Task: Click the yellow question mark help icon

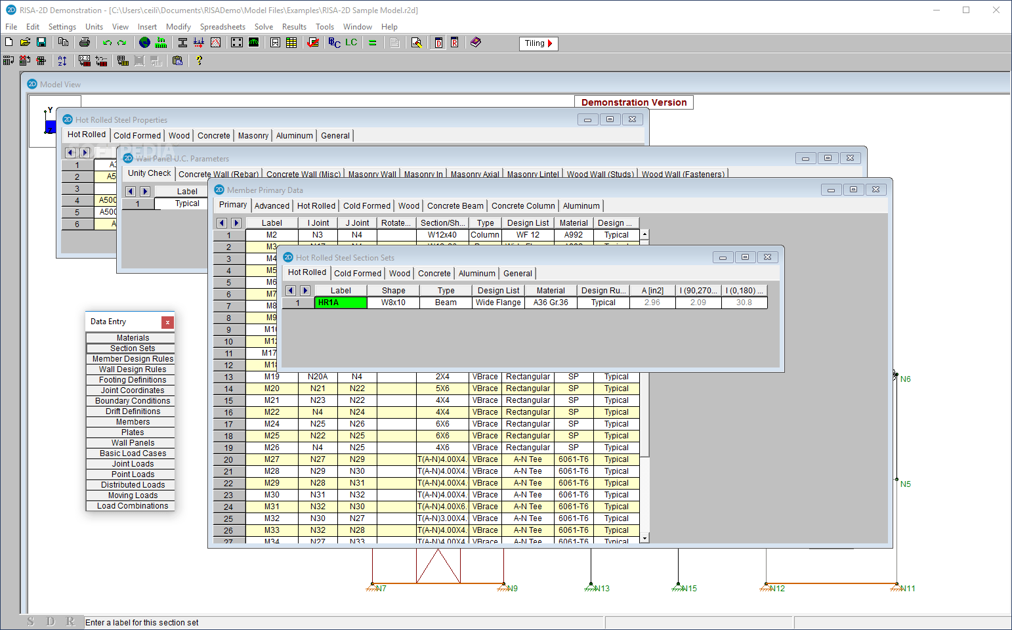Action: point(199,60)
